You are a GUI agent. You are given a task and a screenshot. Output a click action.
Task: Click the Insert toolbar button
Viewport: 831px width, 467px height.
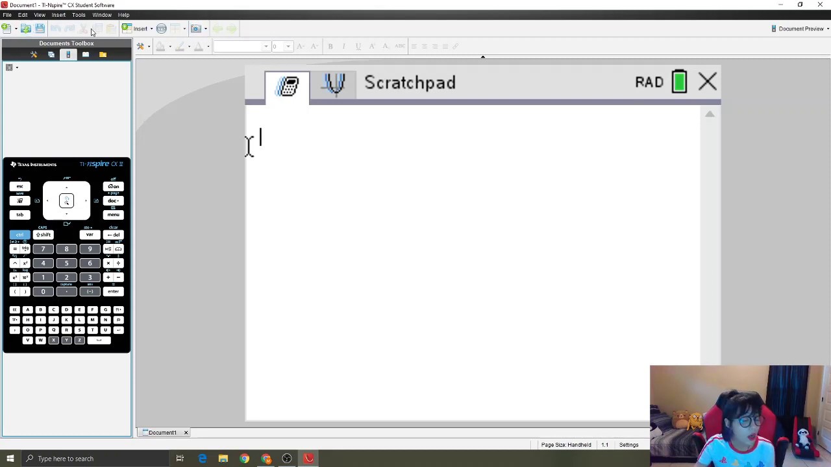click(x=136, y=29)
